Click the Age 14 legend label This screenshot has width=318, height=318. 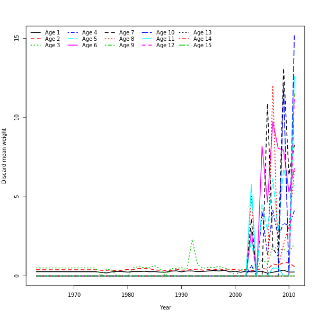tap(202, 39)
